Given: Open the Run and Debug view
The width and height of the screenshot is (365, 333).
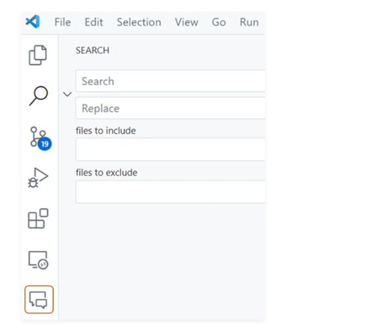Looking at the screenshot, I should click(38, 178).
